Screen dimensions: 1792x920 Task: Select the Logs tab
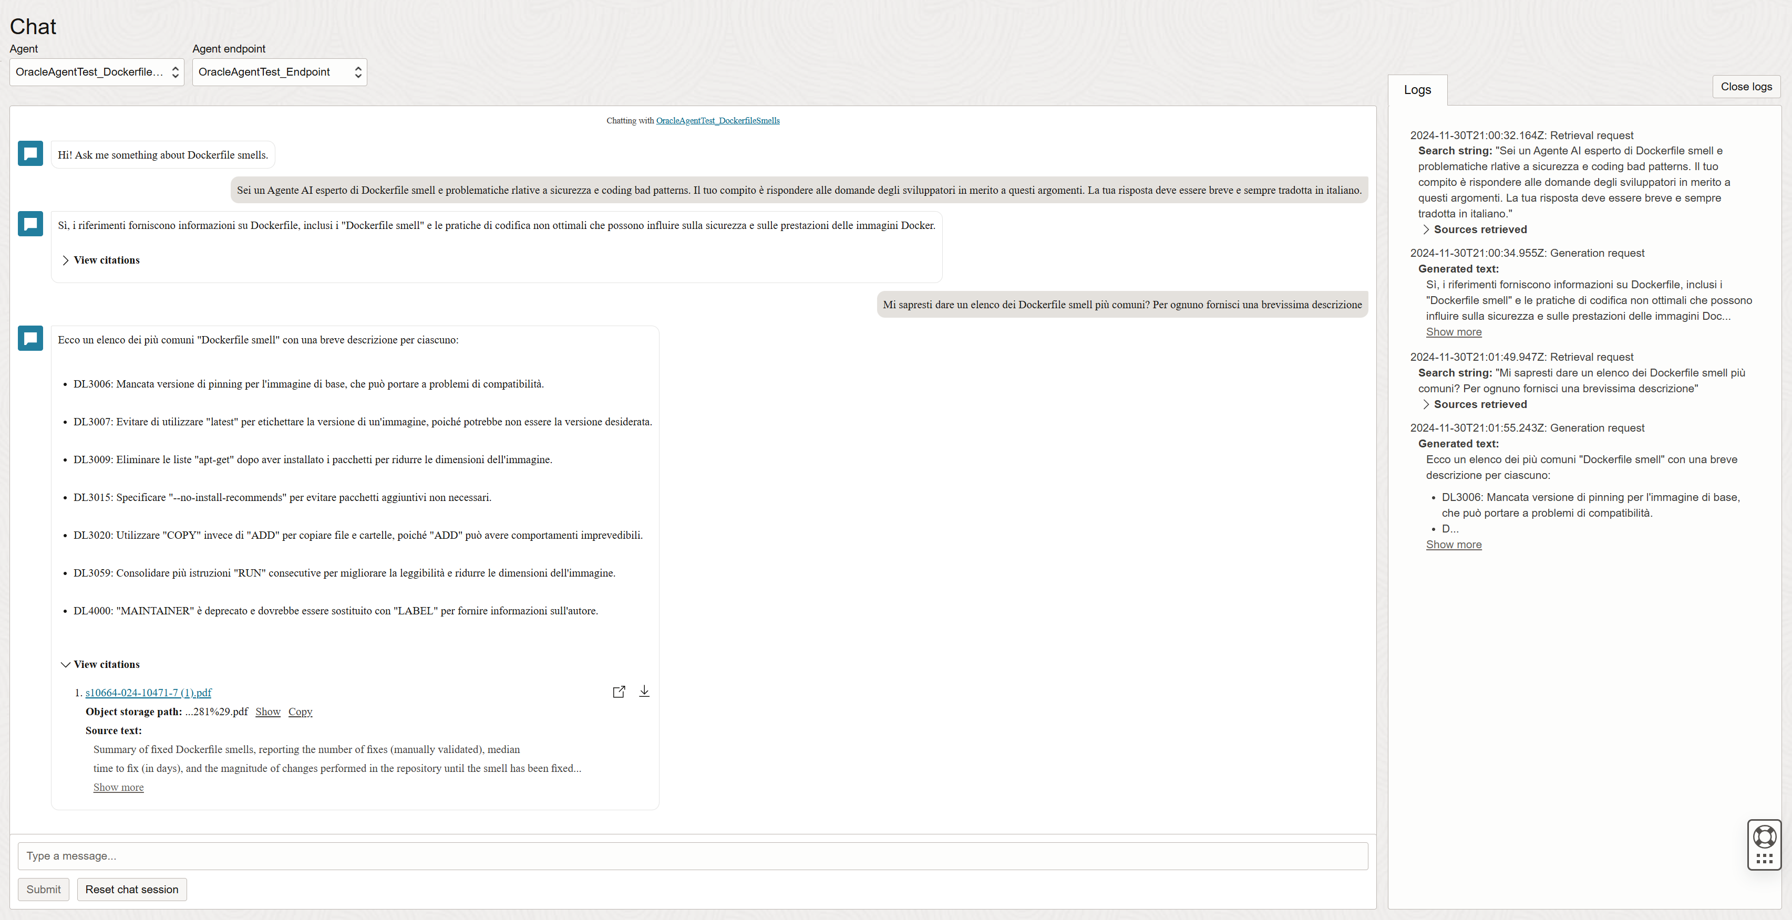click(1417, 90)
